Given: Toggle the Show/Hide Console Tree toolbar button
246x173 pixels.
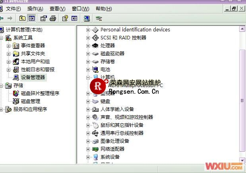Looking at the screenshot, I should [x=31, y=18].
